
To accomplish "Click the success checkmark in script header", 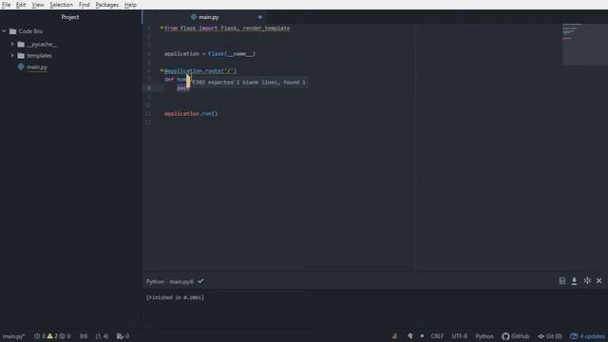I will click(x=200, y=281).
